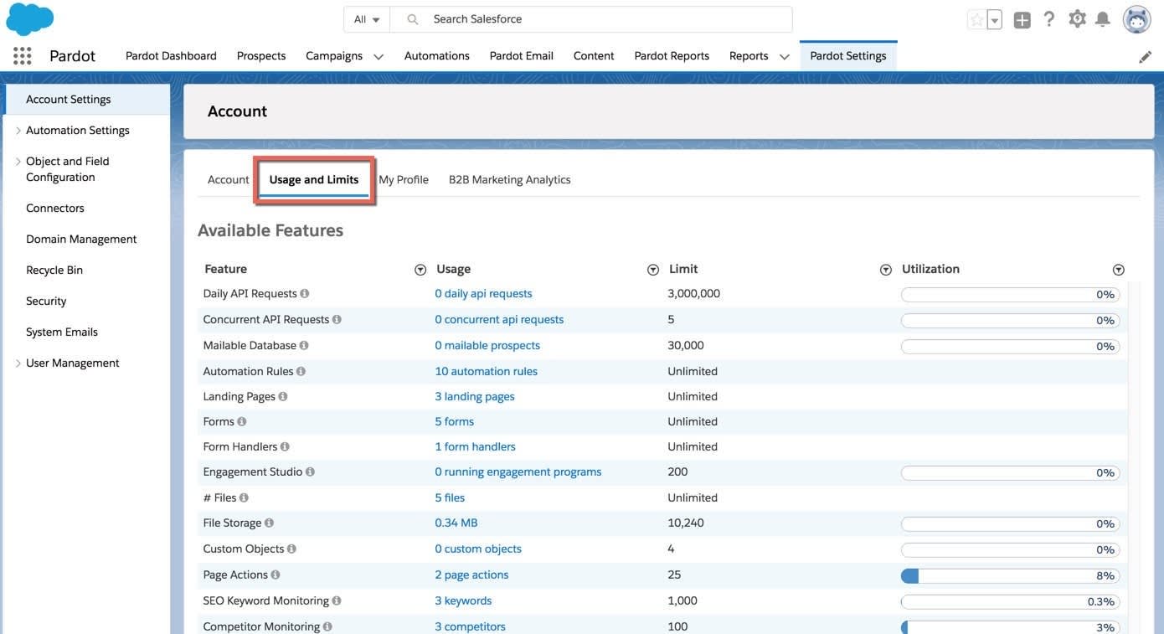
Task: Expand the Campaigns dropdown in the navigation
Action: pos(379,55)
